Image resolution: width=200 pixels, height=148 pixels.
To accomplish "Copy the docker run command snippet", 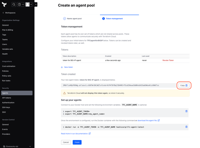I will click(x=186, y=127).
